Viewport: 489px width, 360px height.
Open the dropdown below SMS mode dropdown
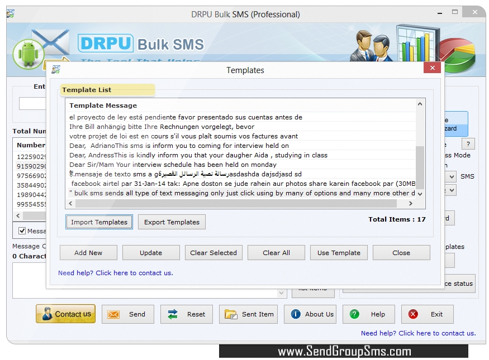click(452, 190)
